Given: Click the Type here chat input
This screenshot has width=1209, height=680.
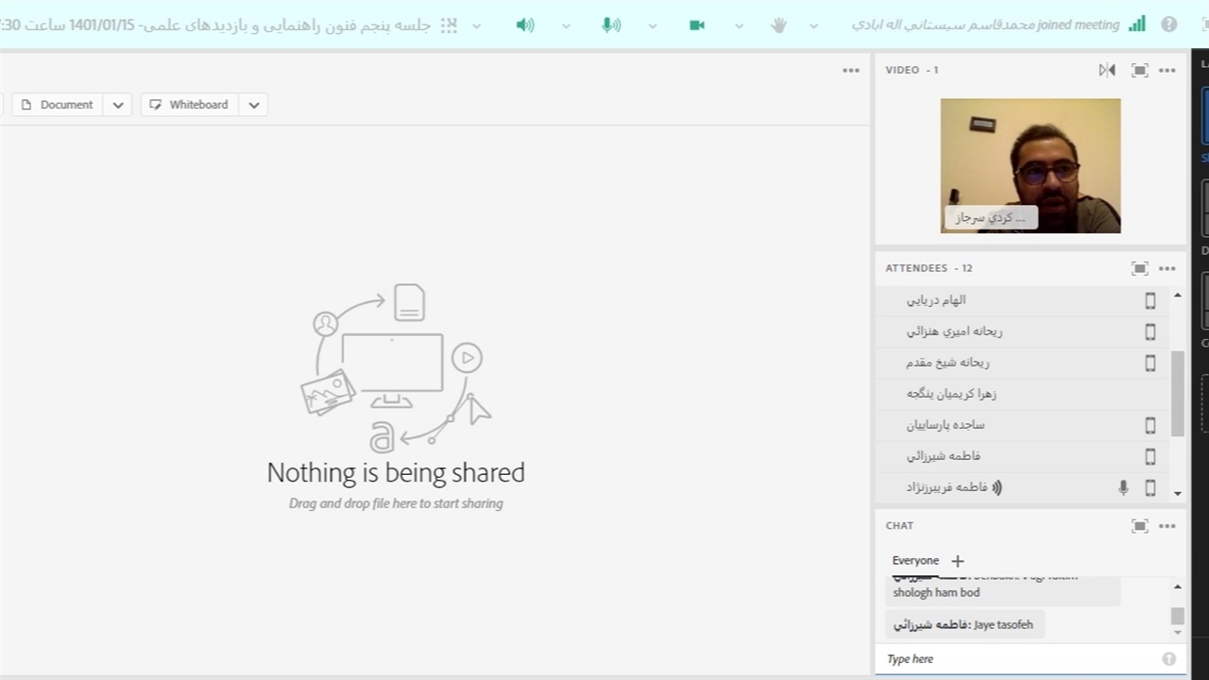Looking at the screenshot, I should coord(1020,659).
